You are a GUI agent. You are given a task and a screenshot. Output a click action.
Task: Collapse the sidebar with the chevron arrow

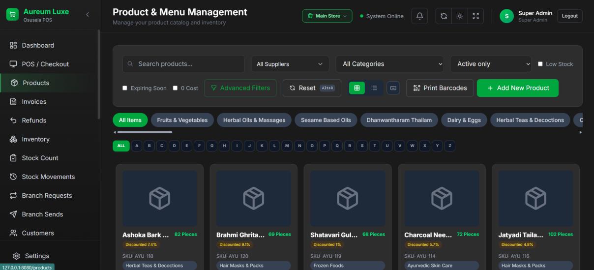(88, 15)
